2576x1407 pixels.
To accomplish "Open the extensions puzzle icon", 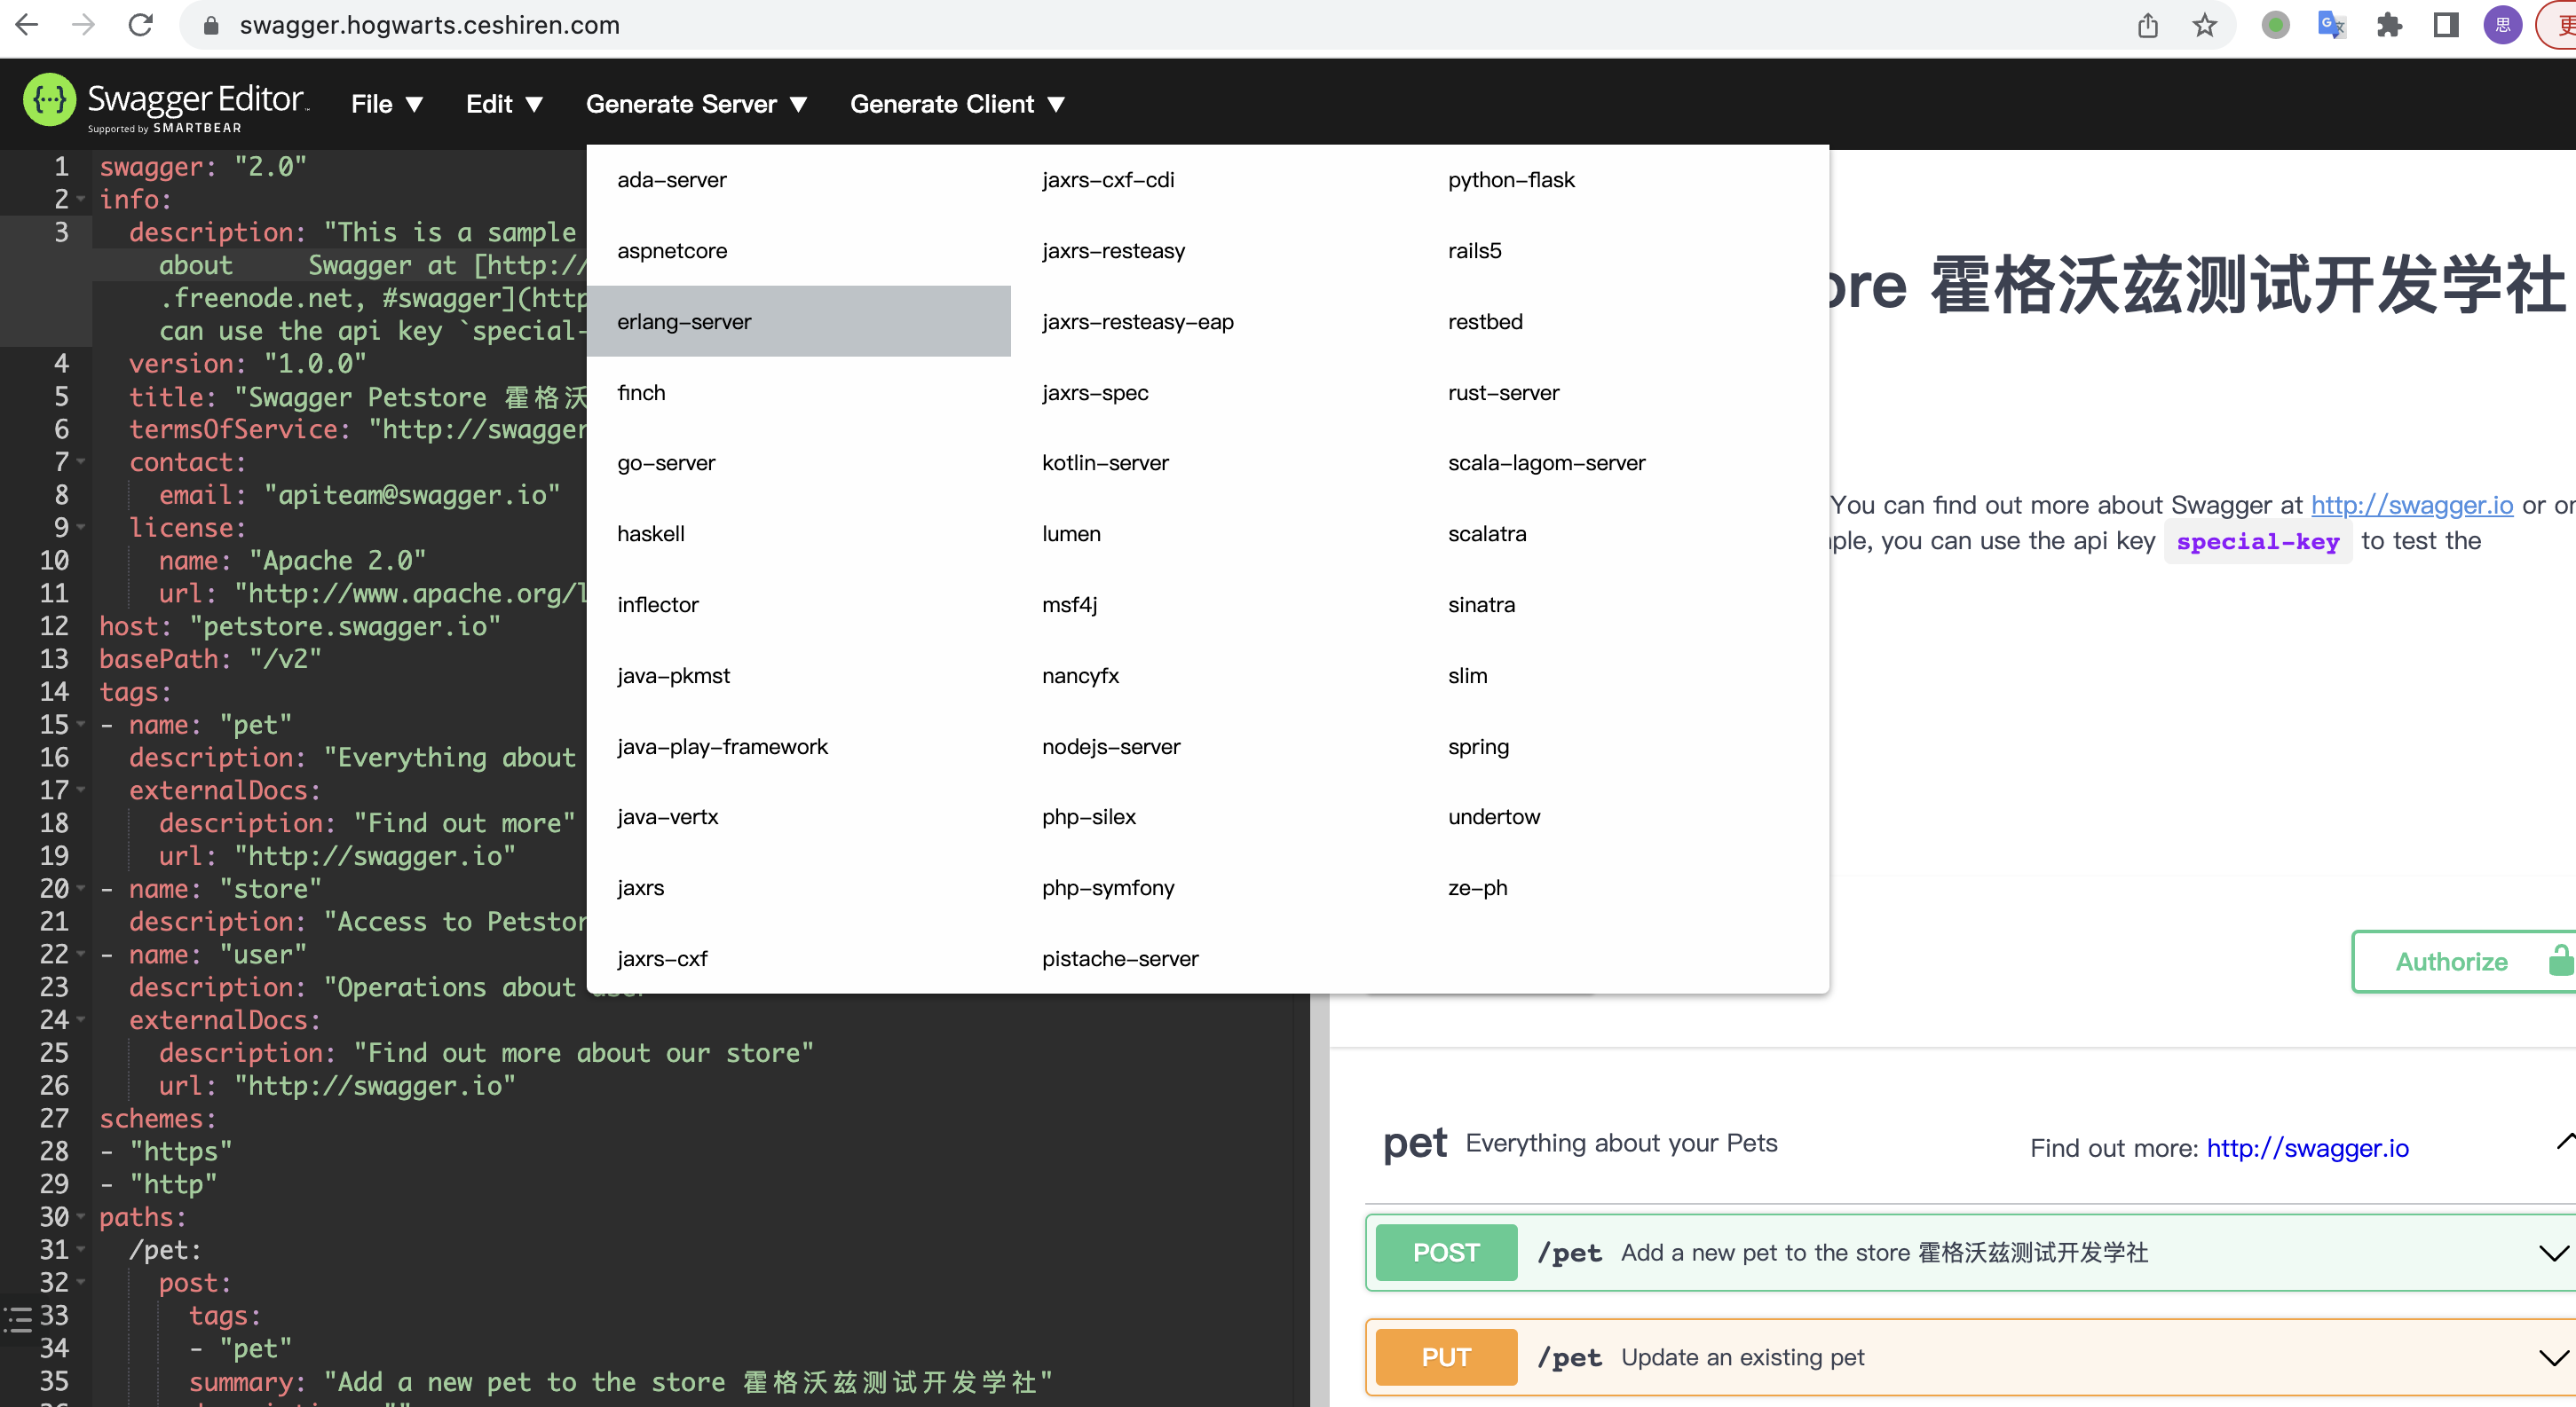I will (x=2389, y=25).
